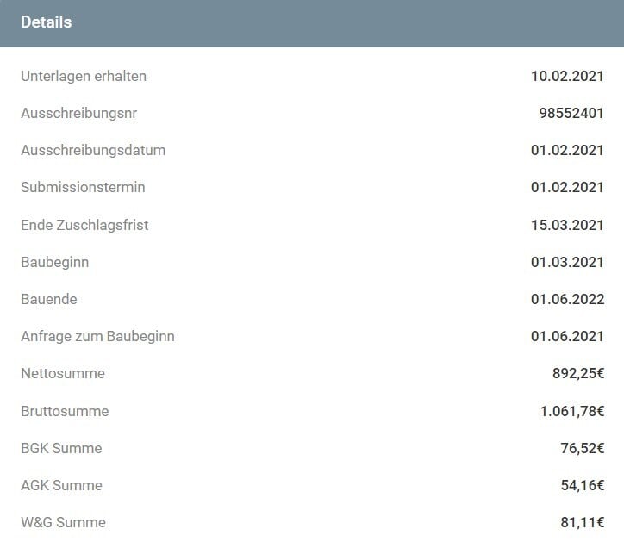Click the Ende Zuschlagsfrist label
Viewport: 624px width, 548px height.
(84, 225)
